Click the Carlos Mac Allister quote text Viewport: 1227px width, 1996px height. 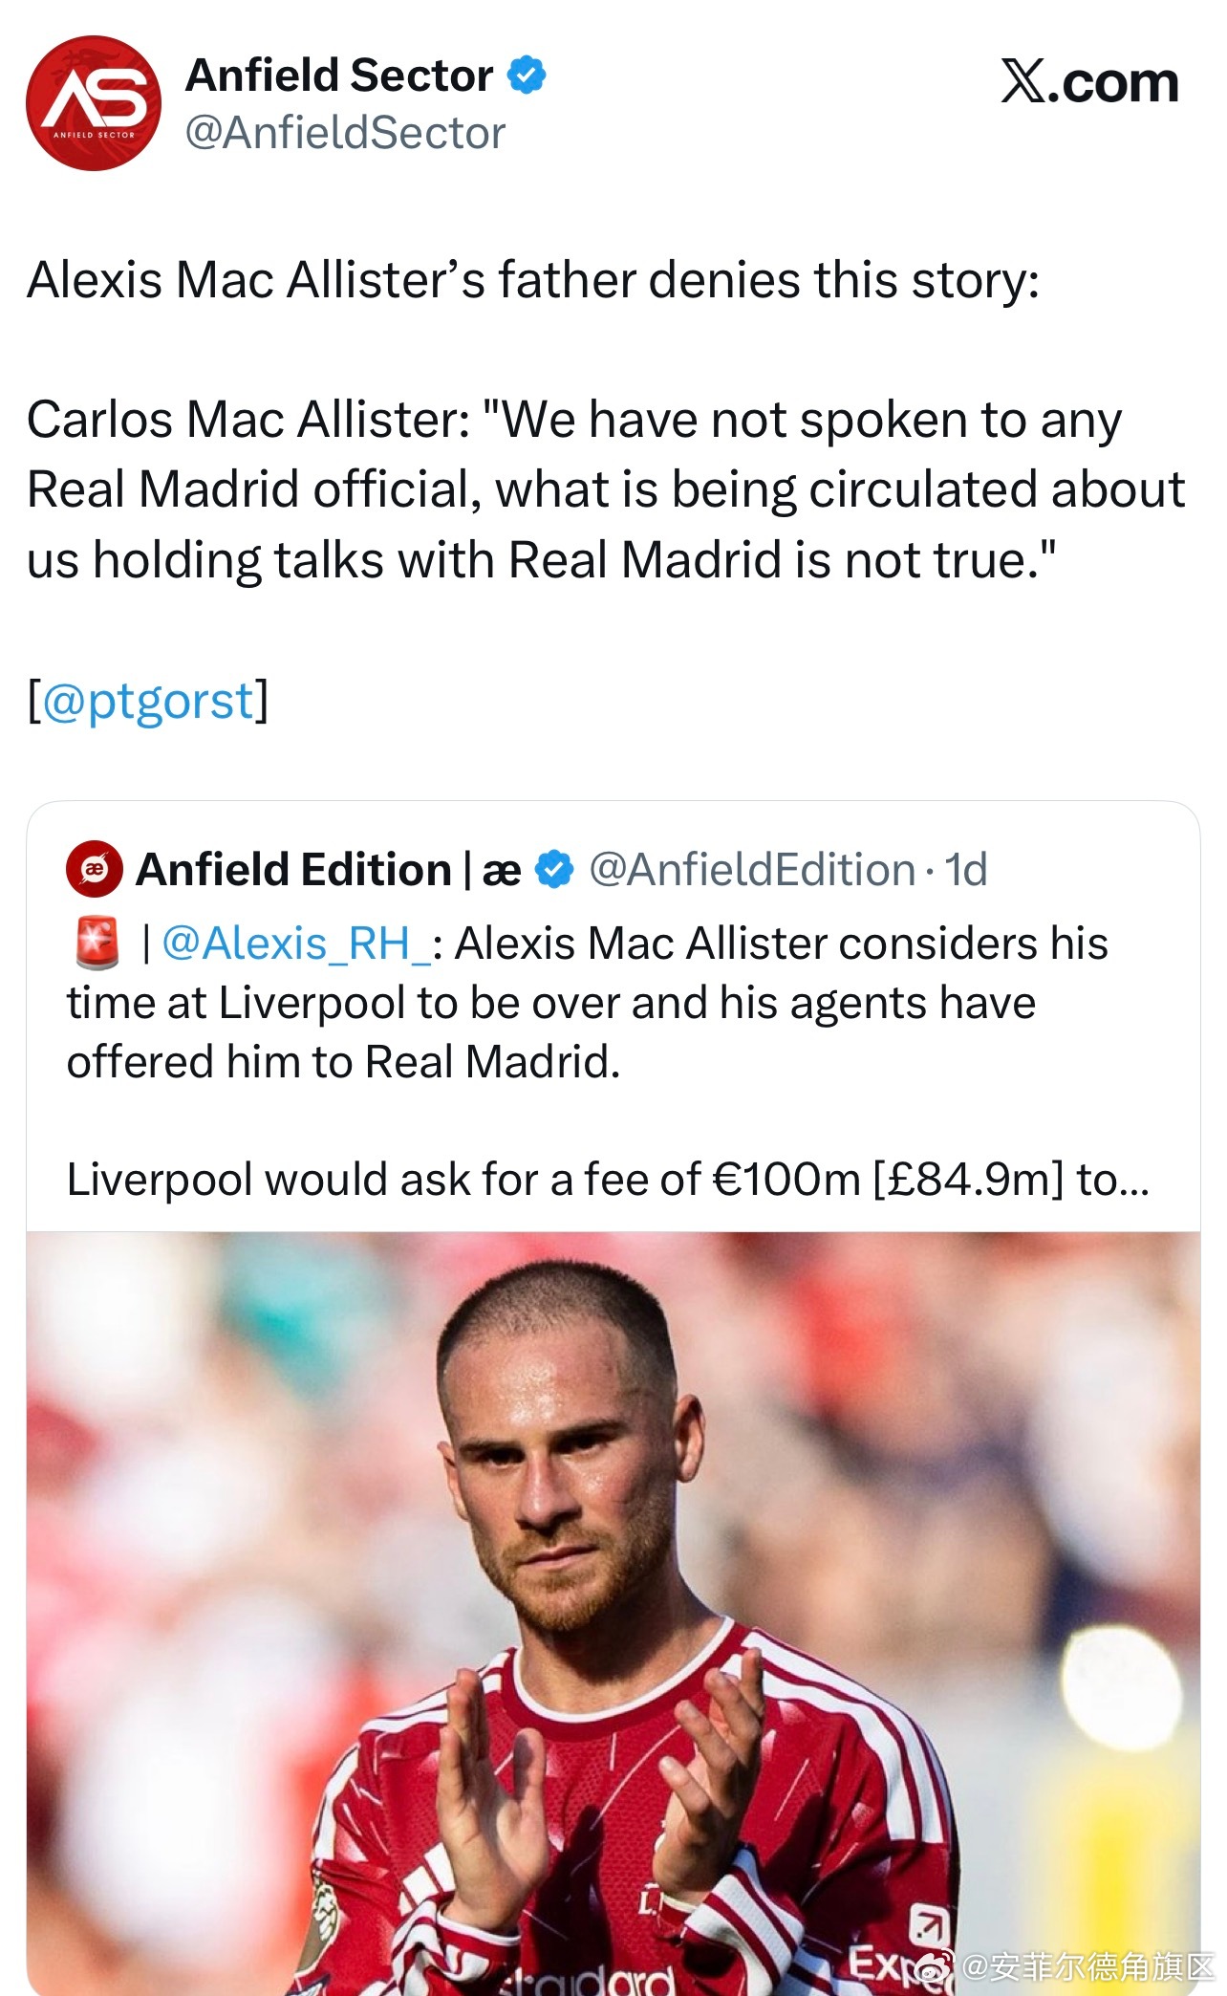pyautogui.click(x=606, y=489)
